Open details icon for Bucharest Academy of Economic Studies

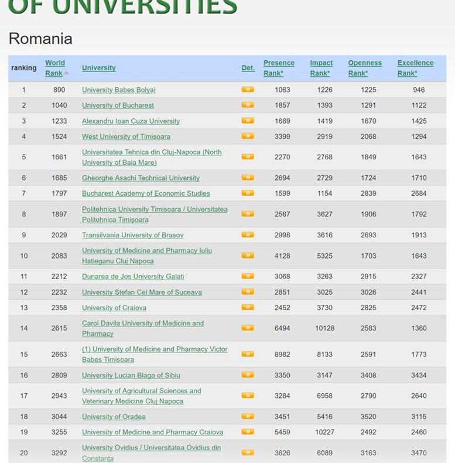[248, 193]
